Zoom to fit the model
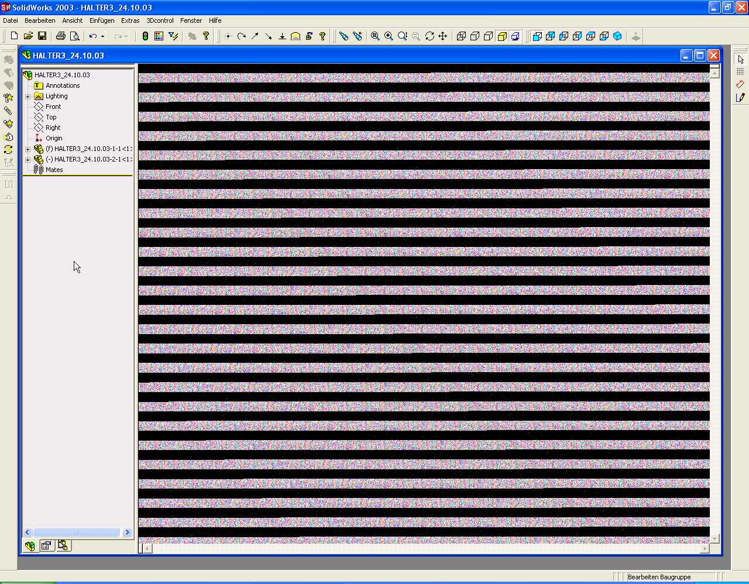 coord(375,36)
